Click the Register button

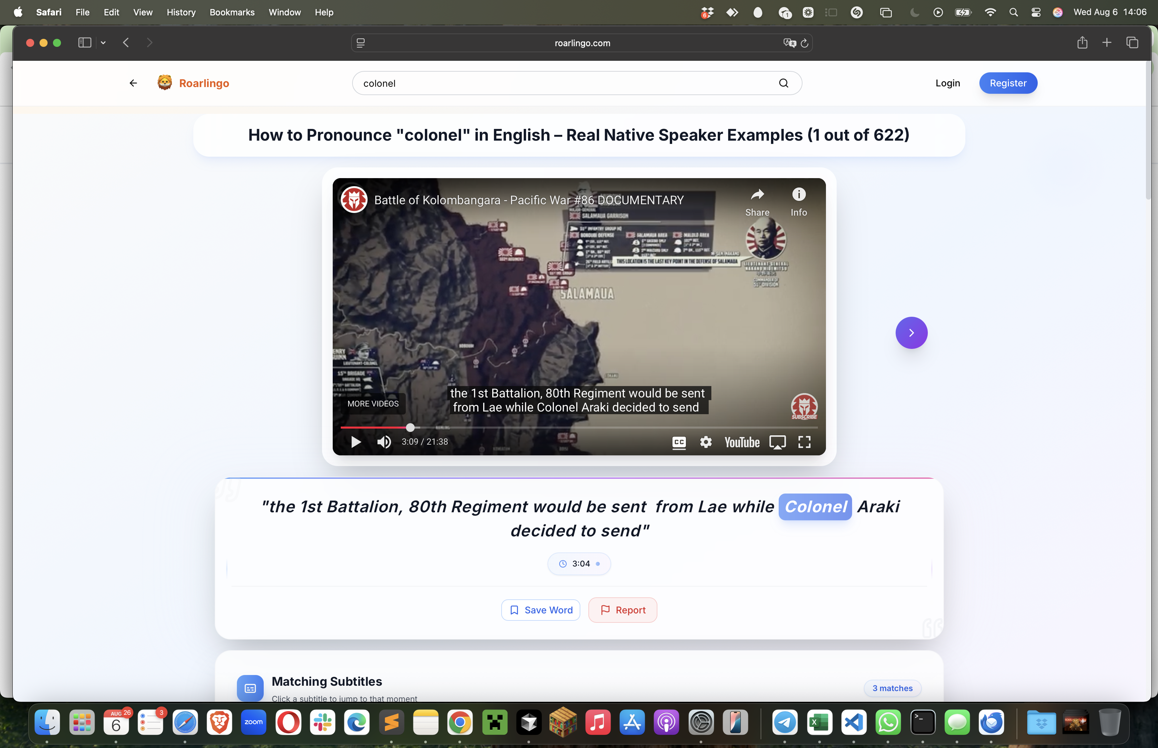click(x=1008, y=83)
